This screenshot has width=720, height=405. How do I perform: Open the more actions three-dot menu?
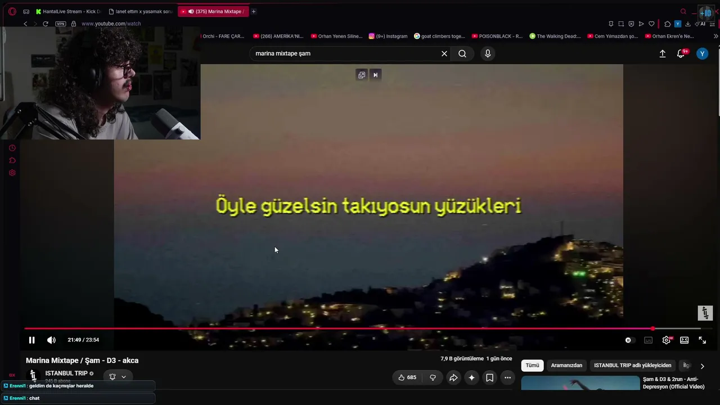click(507, 377)
